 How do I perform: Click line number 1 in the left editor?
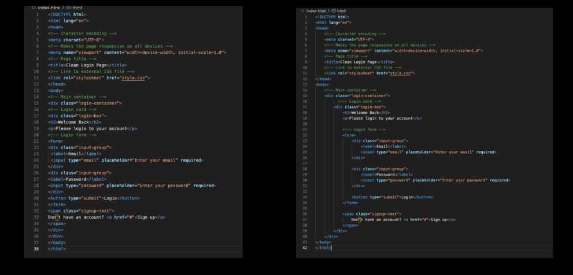click(38, 14)
